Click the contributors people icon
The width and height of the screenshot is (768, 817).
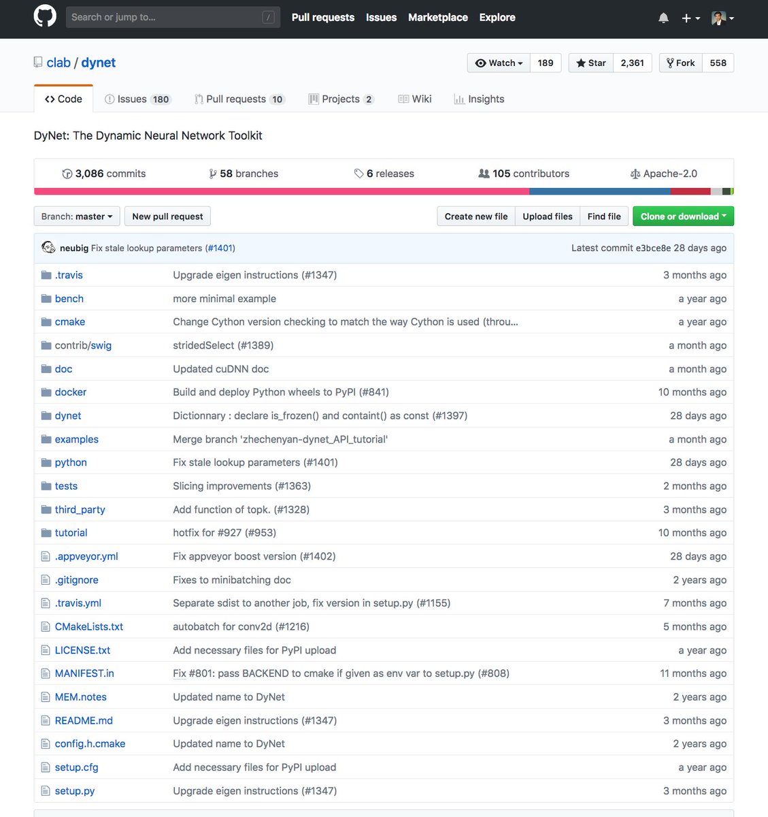tap(484, 174)
